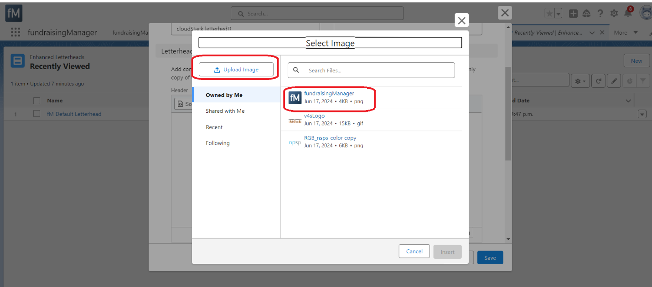Open the App Launcher grid icon
Image resolution: width=652 pixels, height=287 pixels.
click(16, 32)
